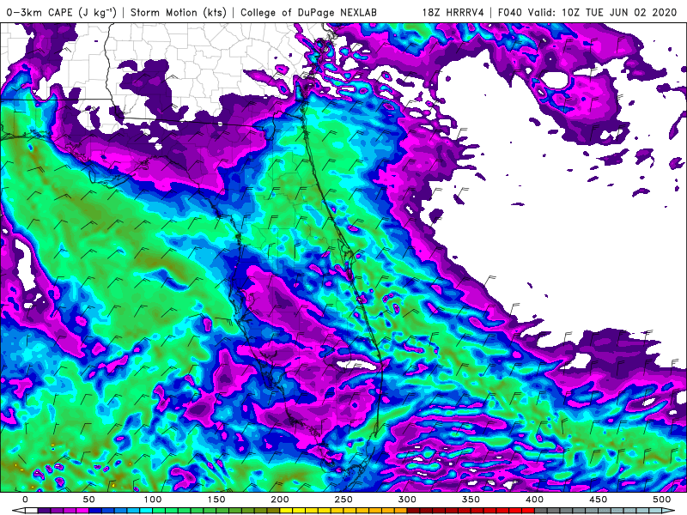Click the 'Storm Motion (kts)' header label
Image resolution: width=687 pixels, height=515 pixels.
click(179, 12)
